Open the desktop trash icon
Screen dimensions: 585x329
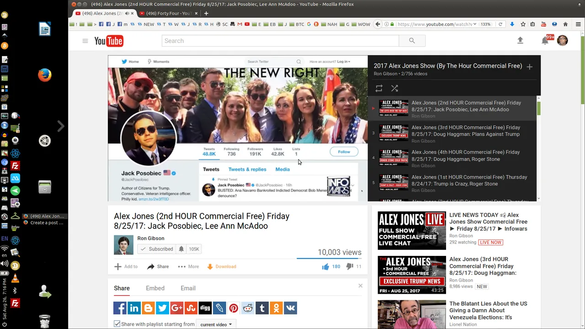coord(45,321)
